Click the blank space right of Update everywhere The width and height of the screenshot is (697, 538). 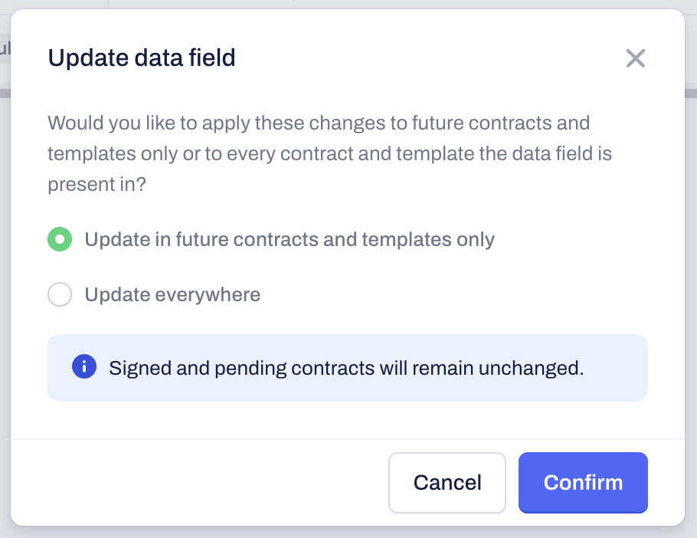pos(460,294)
